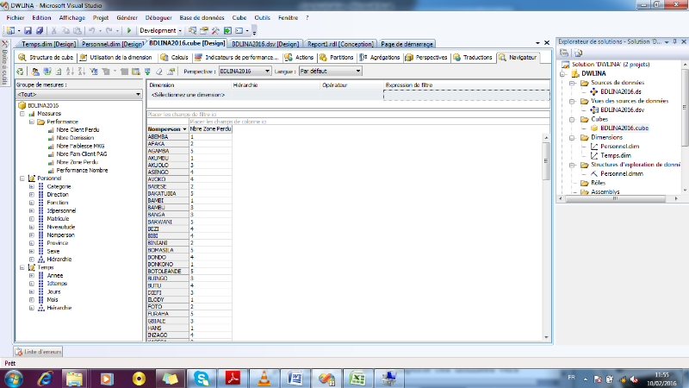
Task: Switch to the Calculs tab
Action: [175, 58]
